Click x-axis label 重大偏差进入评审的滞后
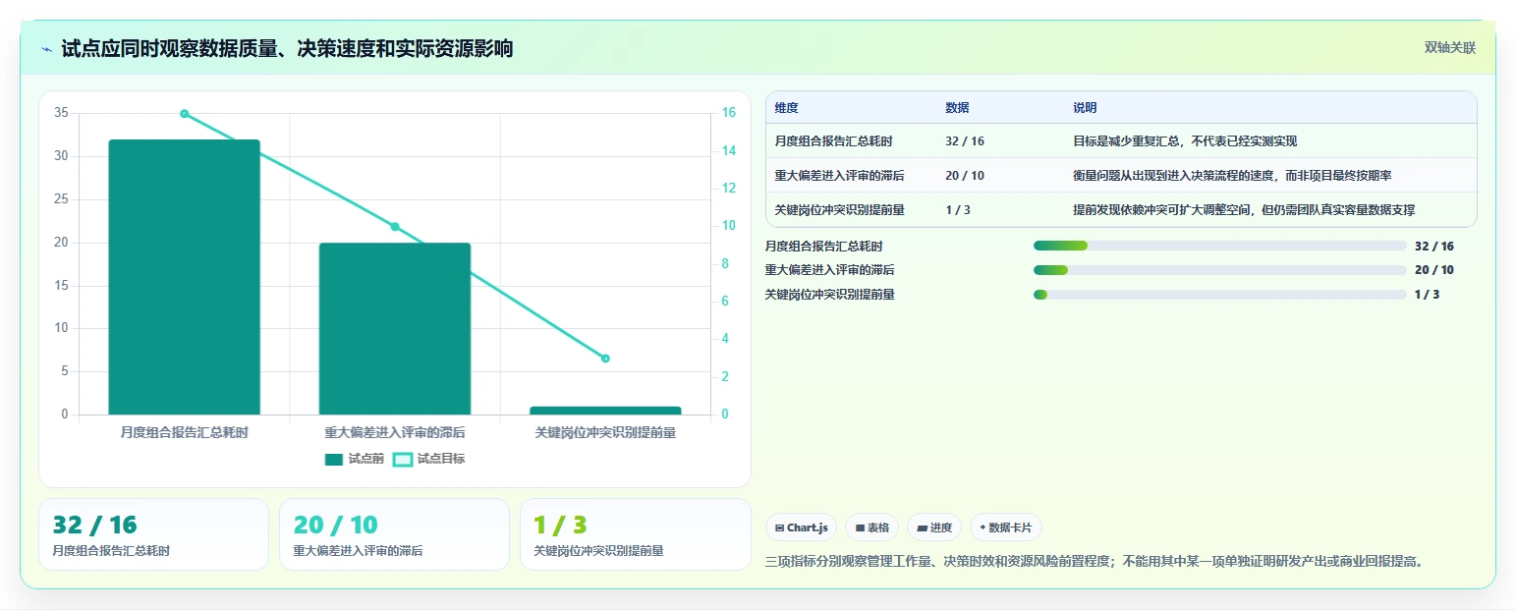The image size is (1516, 610). [395, 432]
